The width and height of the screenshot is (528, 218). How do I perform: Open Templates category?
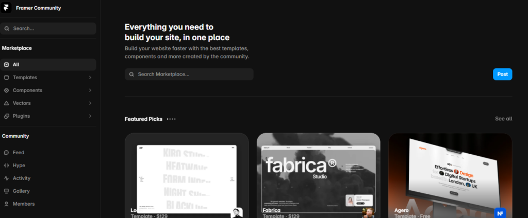[48, 78]
